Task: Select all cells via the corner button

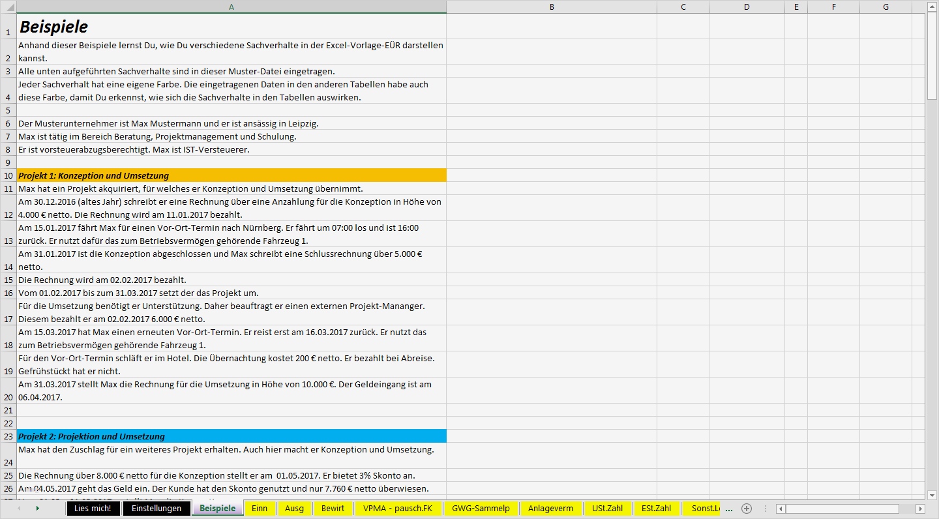Action: (8, 7)
